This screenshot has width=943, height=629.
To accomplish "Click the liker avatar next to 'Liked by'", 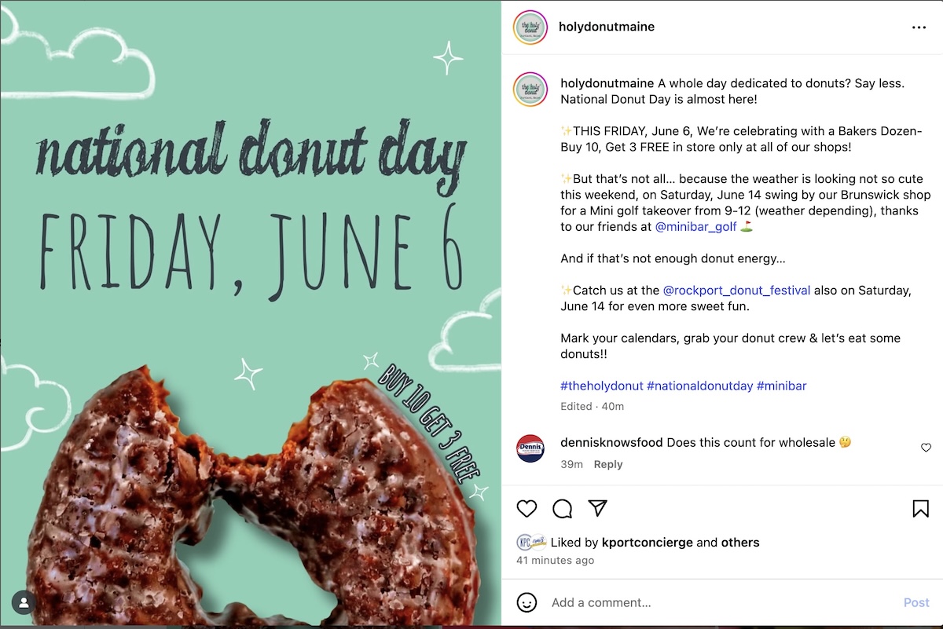I will pos(527,542).
